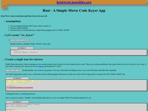148x111 pixels.
Task: Click the "Assumptions" heading
Action: pyautogui.click(x=13, y=21)
